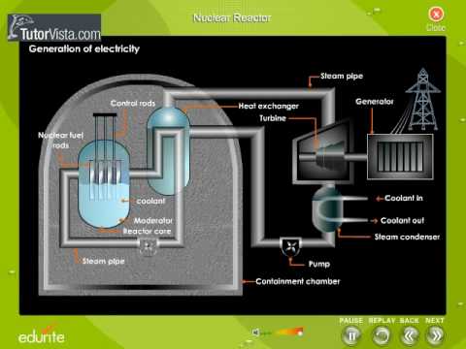The height and width of the screenshot is (349, 466).
Task: Close the lesson with the red X
Action: click(x=436, y=15)
